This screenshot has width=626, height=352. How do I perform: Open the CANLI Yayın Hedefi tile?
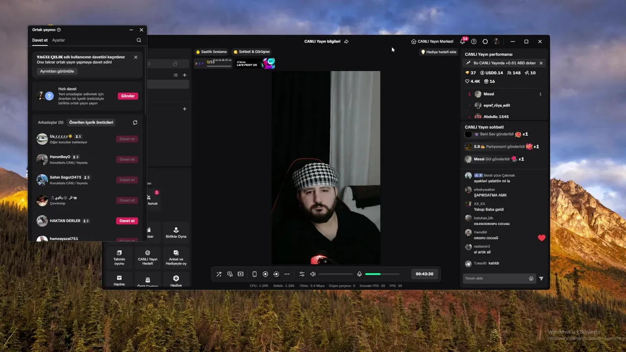pos(148,257)
